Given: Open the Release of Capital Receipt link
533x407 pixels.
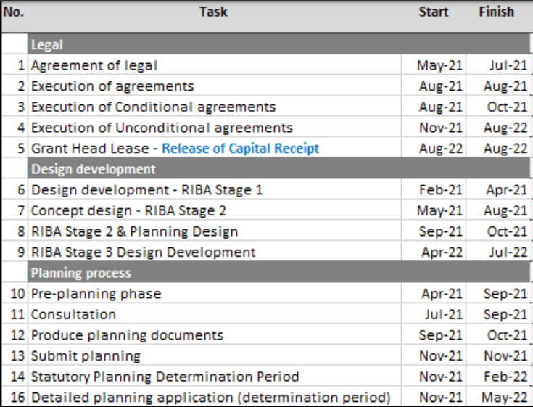Looking at the screenshot, I should (x=240, y=149).
